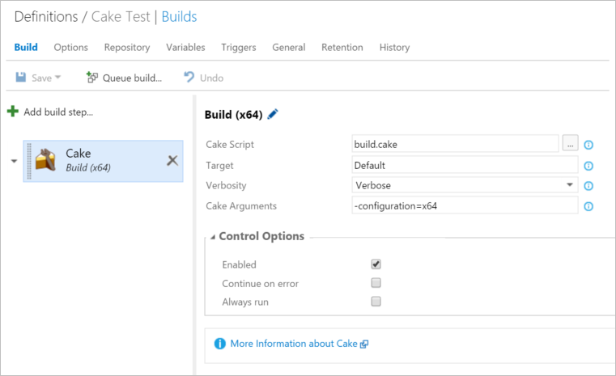Collapse the Control Options section
This screenshot has height=376, width=616.
pyautogui.click(x=213, y=237)
